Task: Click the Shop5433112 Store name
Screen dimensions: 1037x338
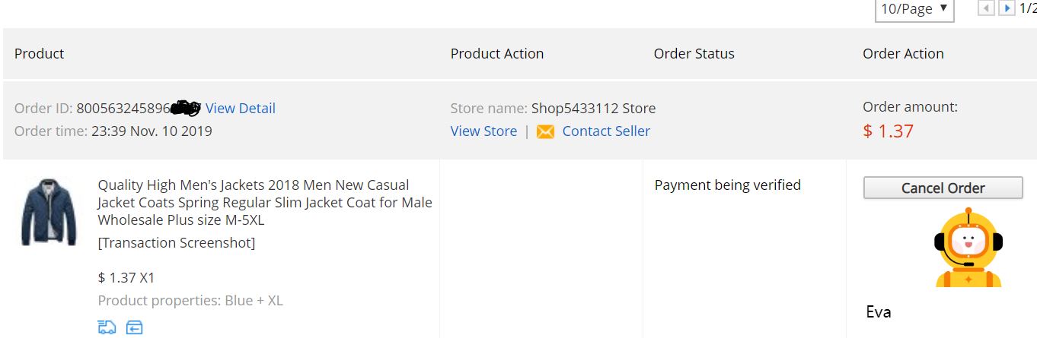Action: (x=593, y=108)
